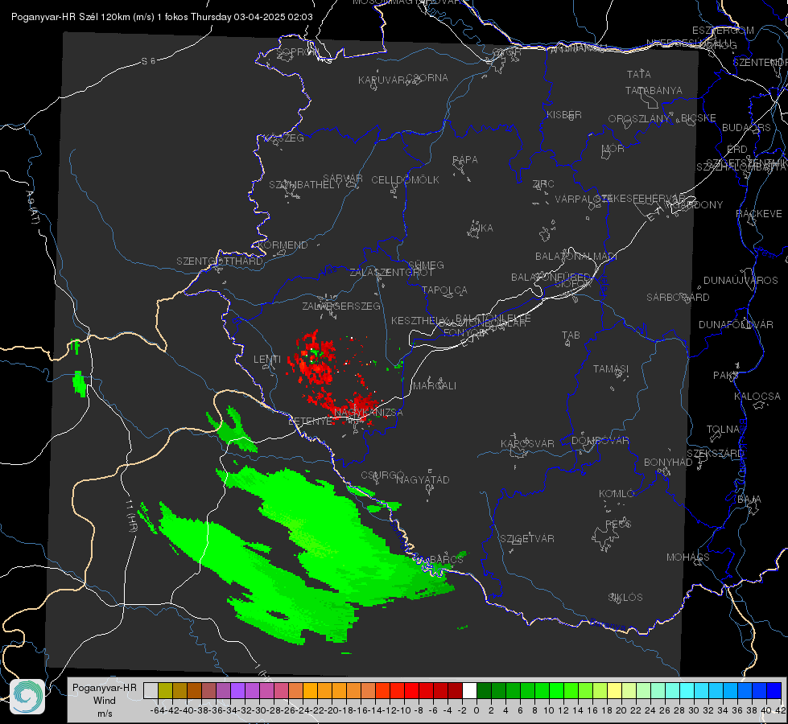788x724 pixels.
Task: Click the KORMEND label
Action: [282, 245]
